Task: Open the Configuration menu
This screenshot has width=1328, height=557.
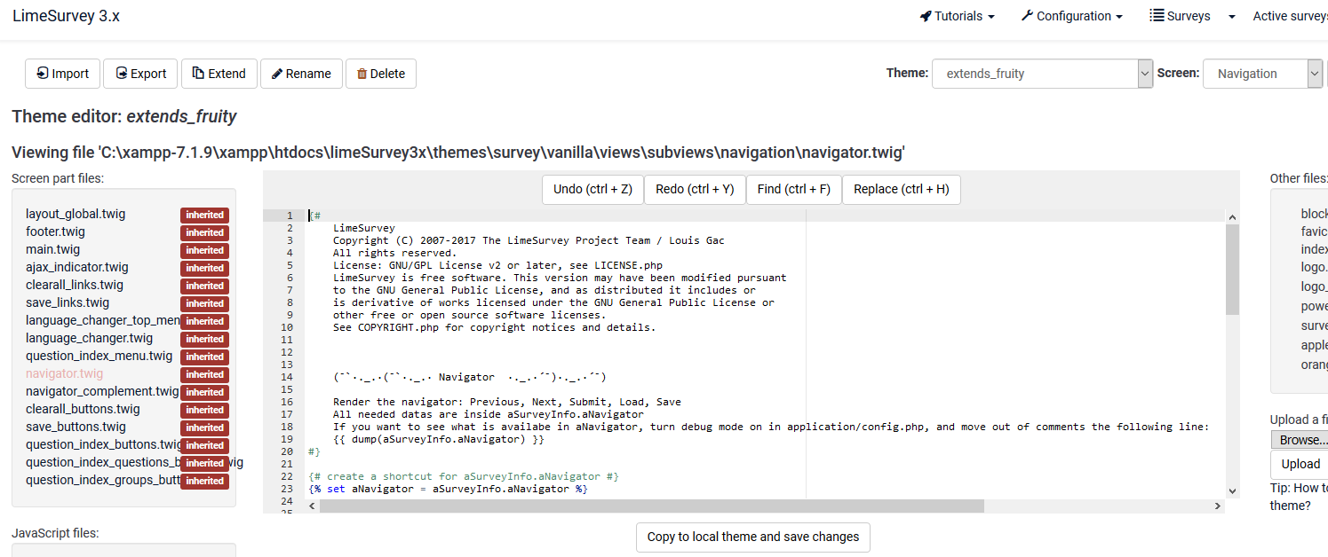Action: pos(1072,16)
